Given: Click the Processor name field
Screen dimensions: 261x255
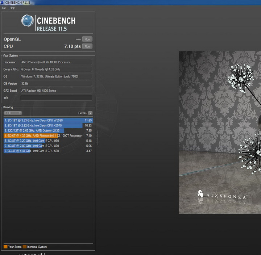Looking at the screenshot, I should click(x=56, y=62).
